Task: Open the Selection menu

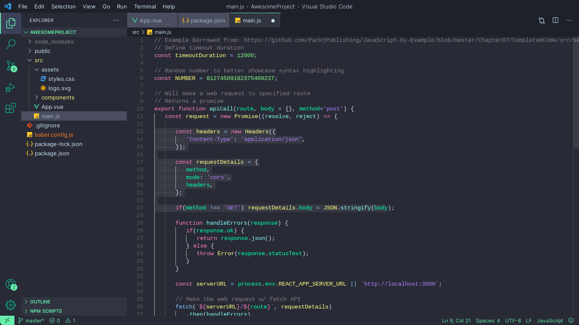Action: [x=64, y=6]
